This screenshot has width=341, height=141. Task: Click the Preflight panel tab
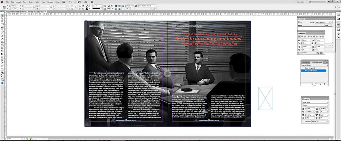point(301,19)
